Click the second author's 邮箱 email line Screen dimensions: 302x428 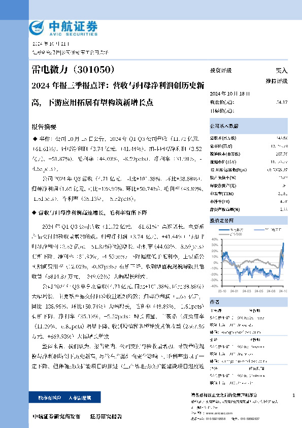pos(238,361)
